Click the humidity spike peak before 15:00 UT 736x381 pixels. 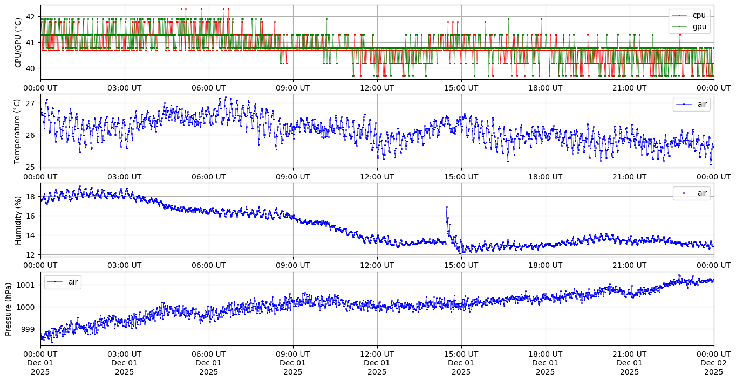coord(446,207)
